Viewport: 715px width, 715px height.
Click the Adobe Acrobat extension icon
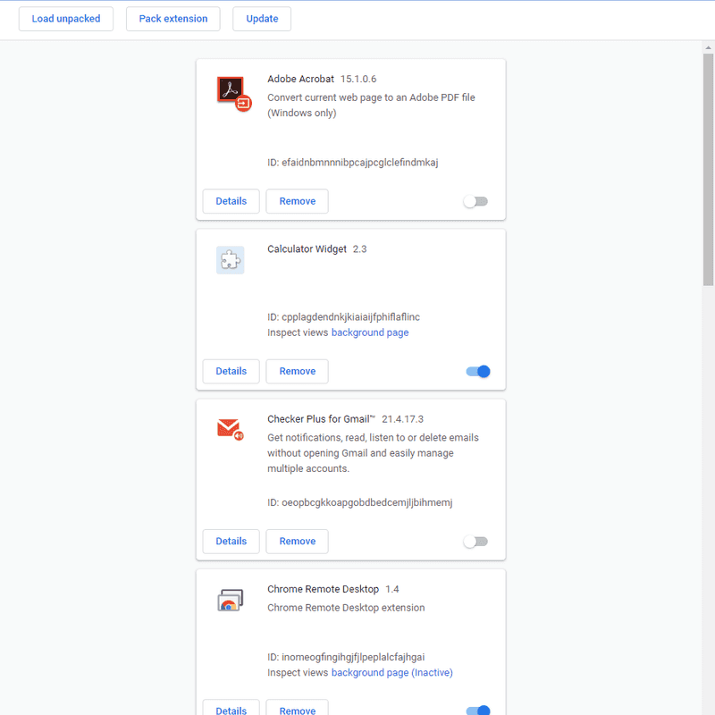coord(234,94)
